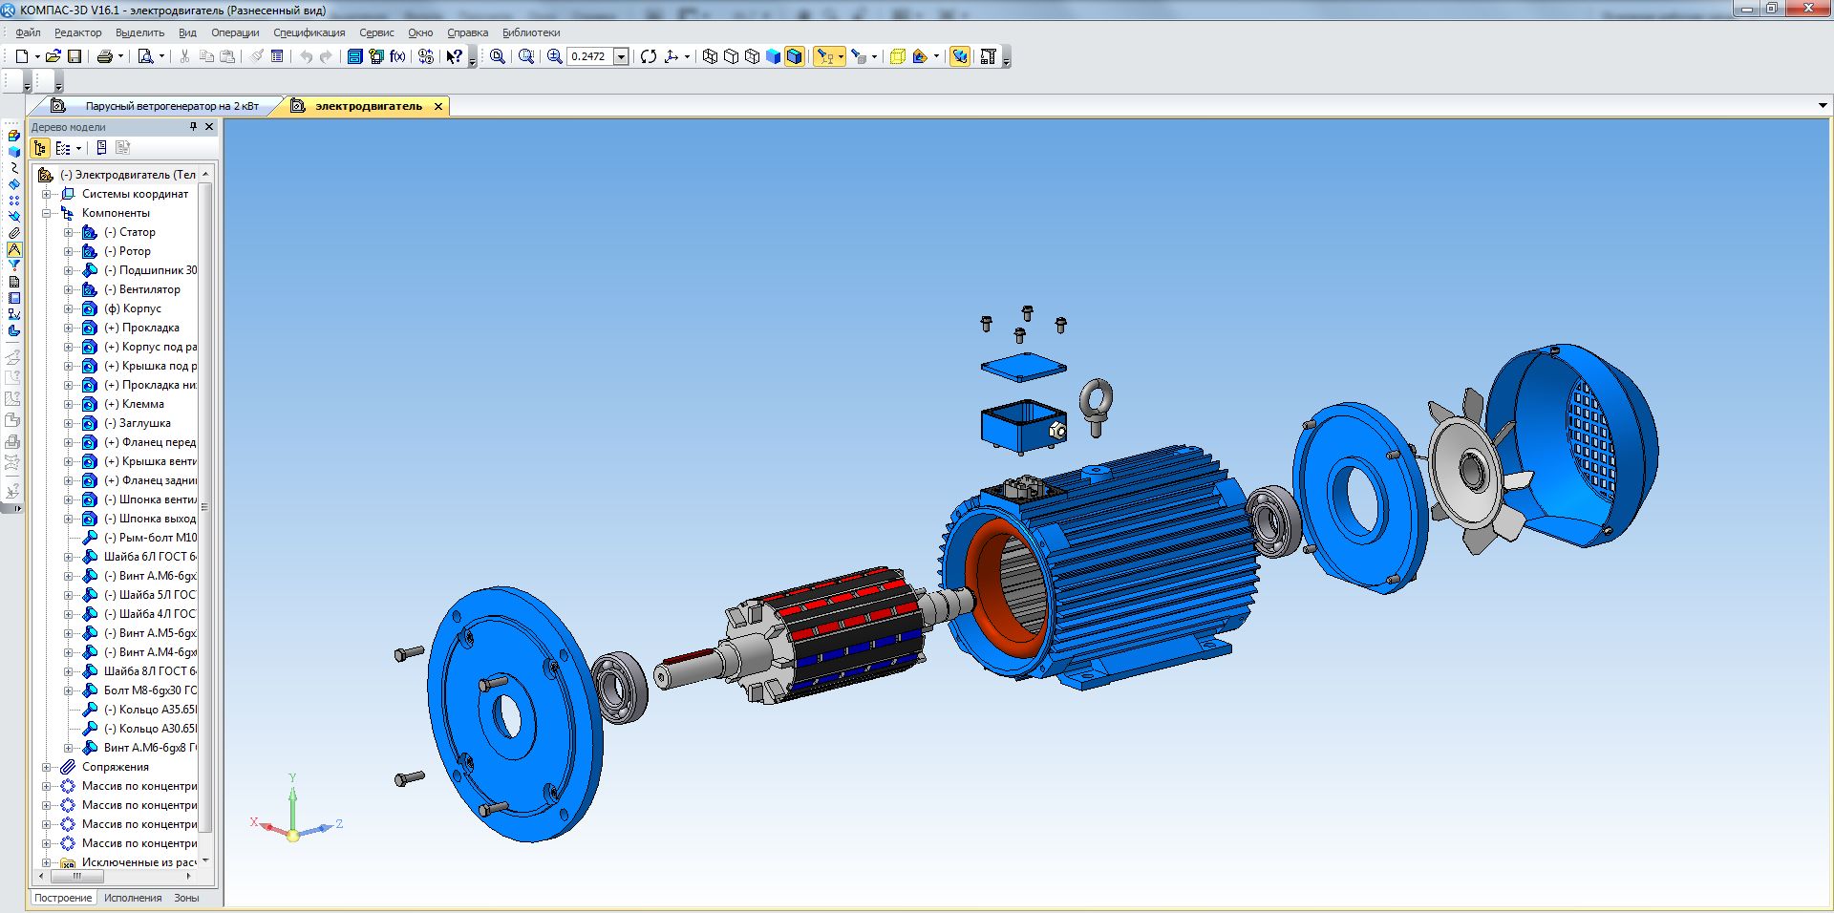Save the document with the floppy icon
Screen dimensions: 1834x913
coord(75,56)
